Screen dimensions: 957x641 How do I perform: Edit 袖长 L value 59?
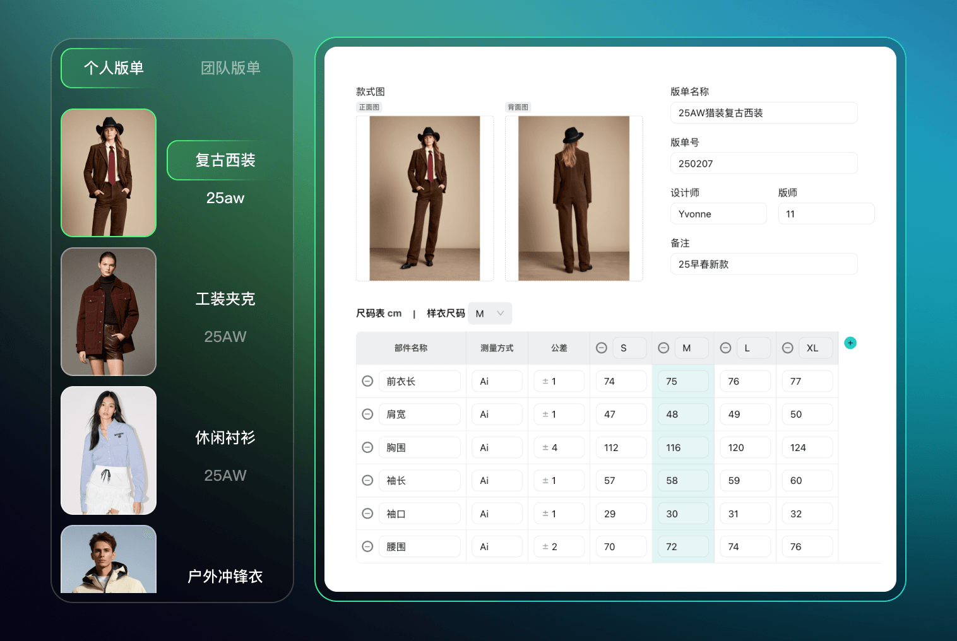745,480
